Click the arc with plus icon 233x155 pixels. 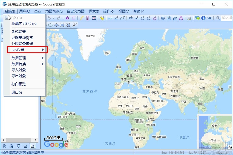[x=131, y=18]
